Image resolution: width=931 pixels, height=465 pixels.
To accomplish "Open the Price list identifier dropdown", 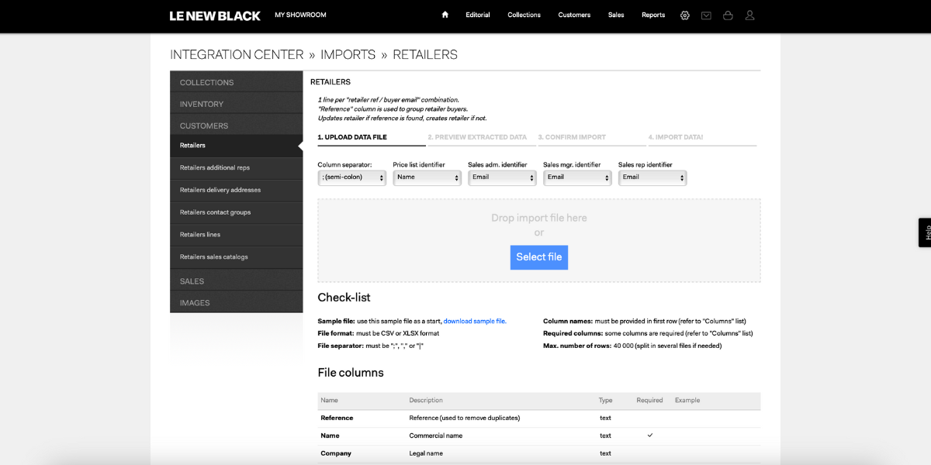I will pos(427,177).
